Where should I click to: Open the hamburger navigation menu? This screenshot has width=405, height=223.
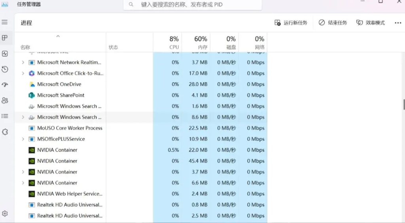pyautogui.click(x=5, y=22)
